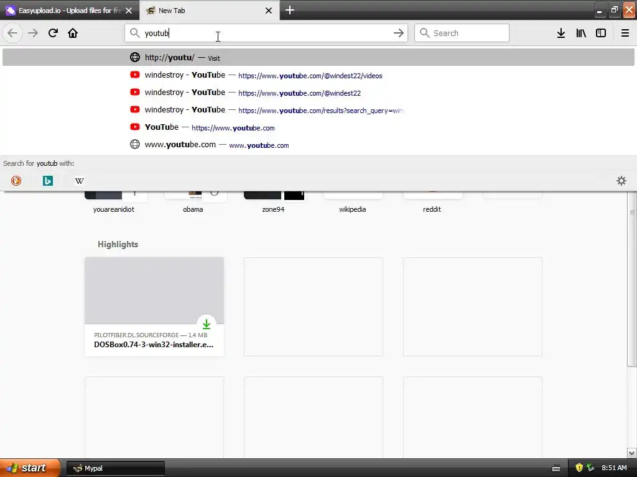Viewport: 637px width, 477px height.
Task: Click into the address bar text field
Action: tap(266, 33)
